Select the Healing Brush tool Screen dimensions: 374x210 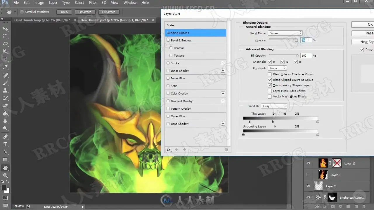point(5,75)
